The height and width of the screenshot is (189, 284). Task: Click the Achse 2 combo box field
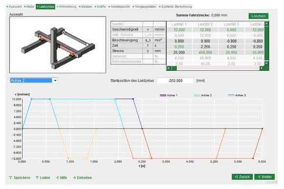click(x=31, y=81)
